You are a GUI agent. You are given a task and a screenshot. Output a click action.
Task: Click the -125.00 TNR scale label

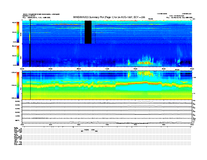[14, 72]
